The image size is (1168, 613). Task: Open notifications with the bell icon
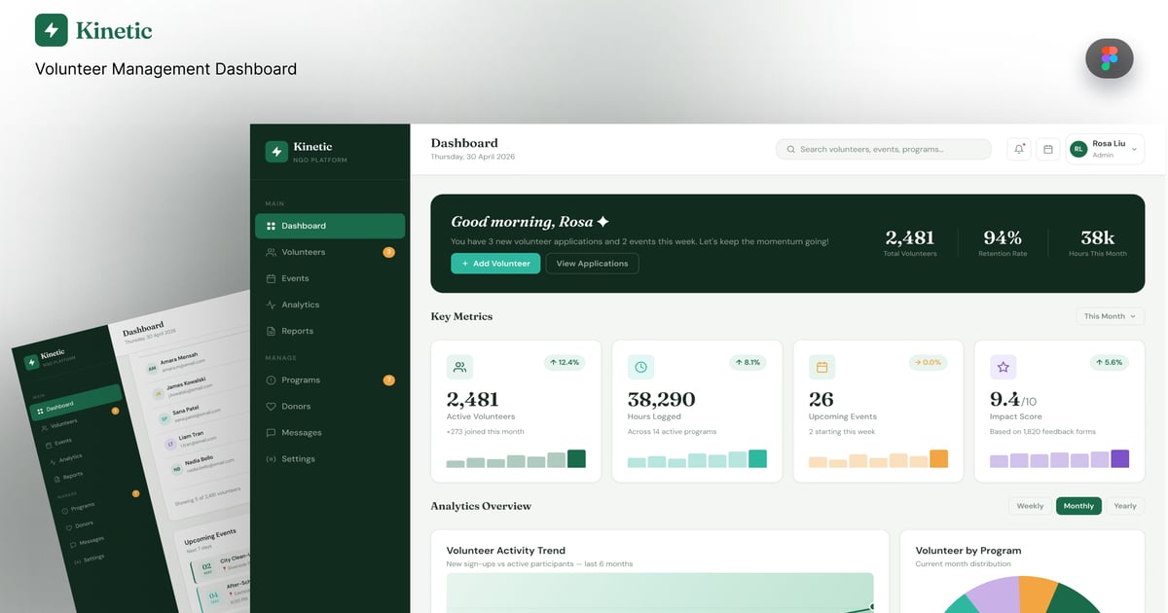coord(1019,149)
